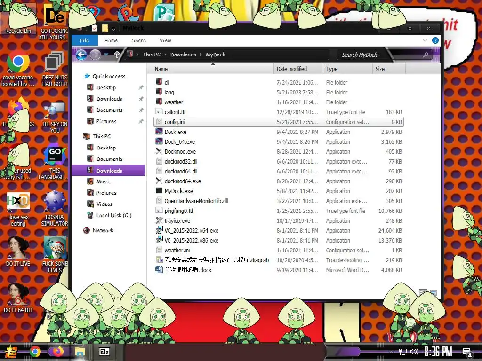Select Quick access in the navigation pane

point(105,76)
